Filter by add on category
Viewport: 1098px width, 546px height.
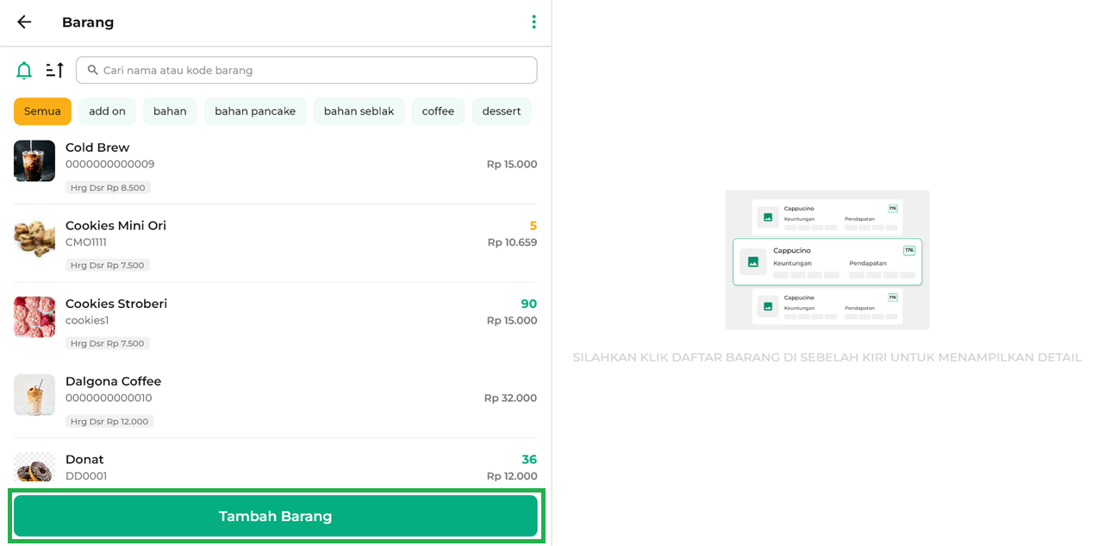coord(107,111)
